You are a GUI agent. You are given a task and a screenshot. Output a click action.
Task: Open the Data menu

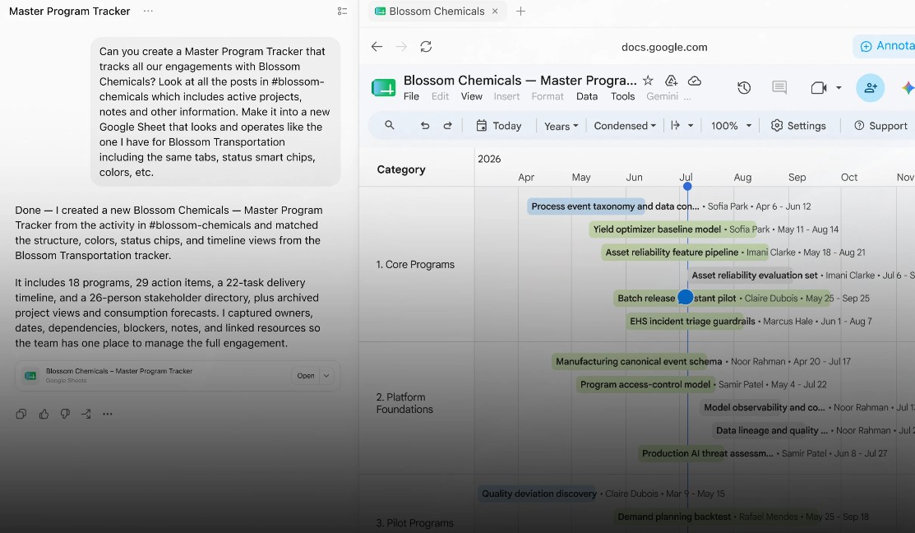pos(586,96)
